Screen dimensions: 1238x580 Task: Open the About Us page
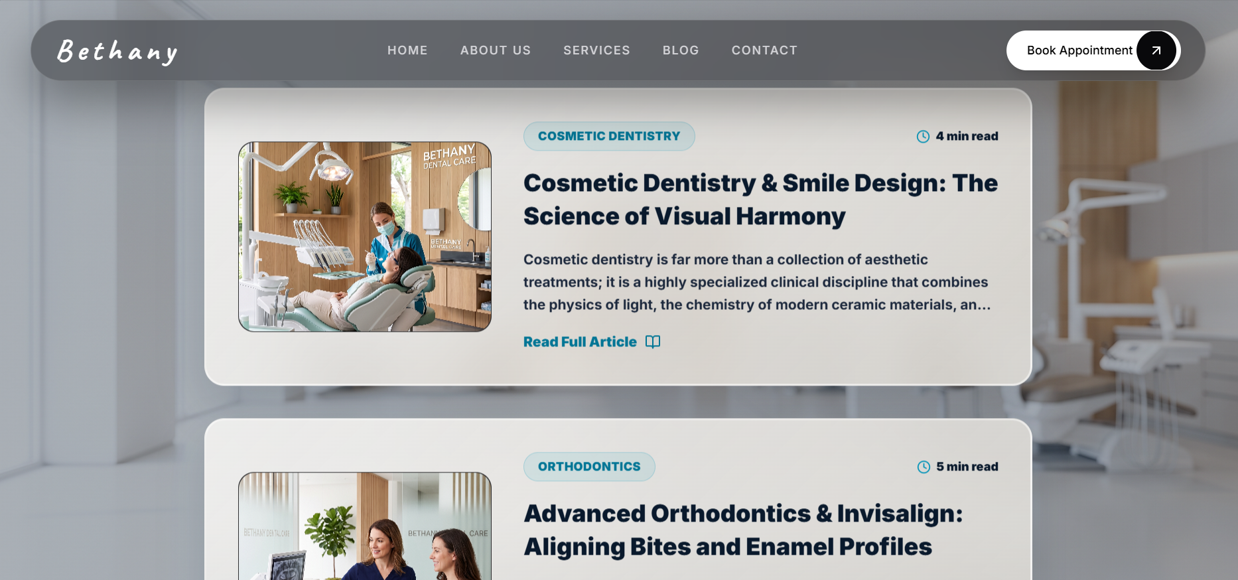496,50
